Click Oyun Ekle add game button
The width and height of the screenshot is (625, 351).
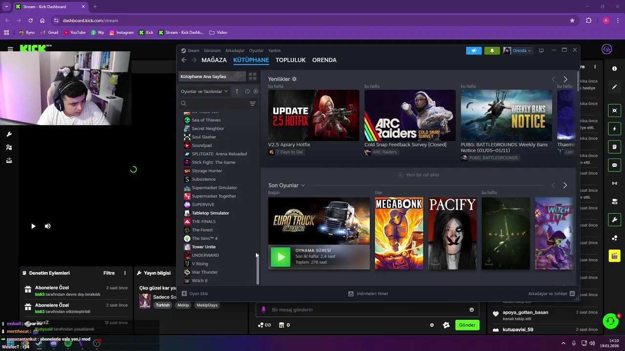tap(195, 293)
